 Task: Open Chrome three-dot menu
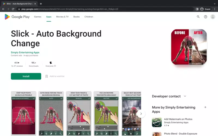(x=215, y=9)
